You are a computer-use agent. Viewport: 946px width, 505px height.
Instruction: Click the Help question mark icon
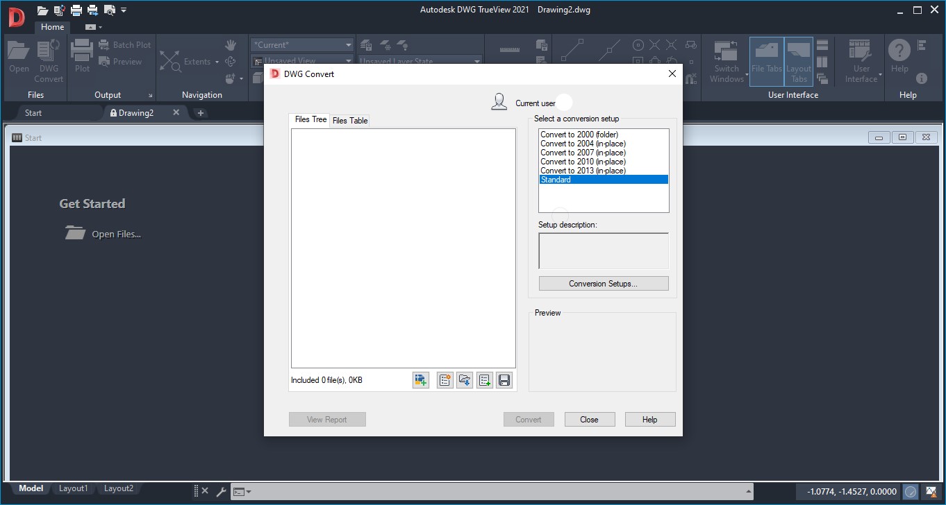899,50
